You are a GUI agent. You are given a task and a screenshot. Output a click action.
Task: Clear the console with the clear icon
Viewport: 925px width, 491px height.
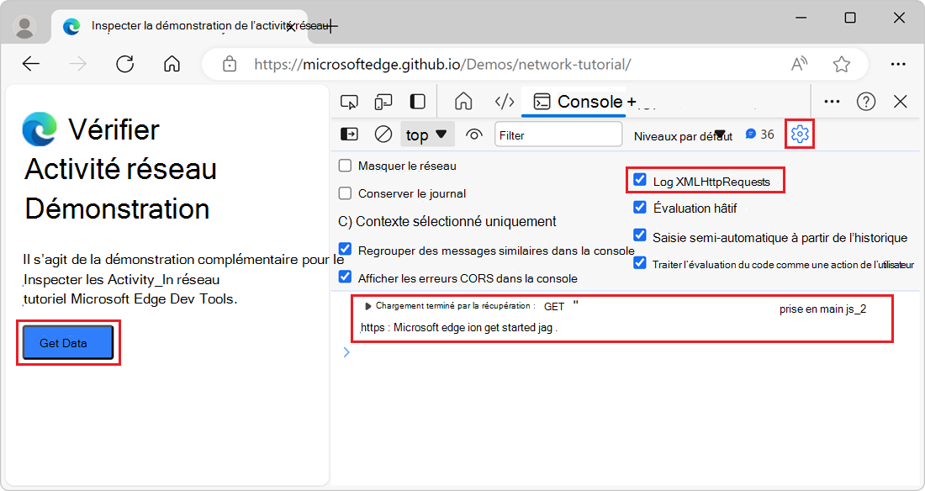pos(383,134)
